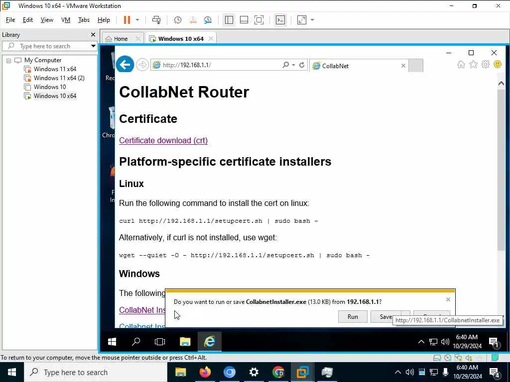
Task: Close the Windows 10 x64 VMware tab
Action: click(x=211, y=38)
